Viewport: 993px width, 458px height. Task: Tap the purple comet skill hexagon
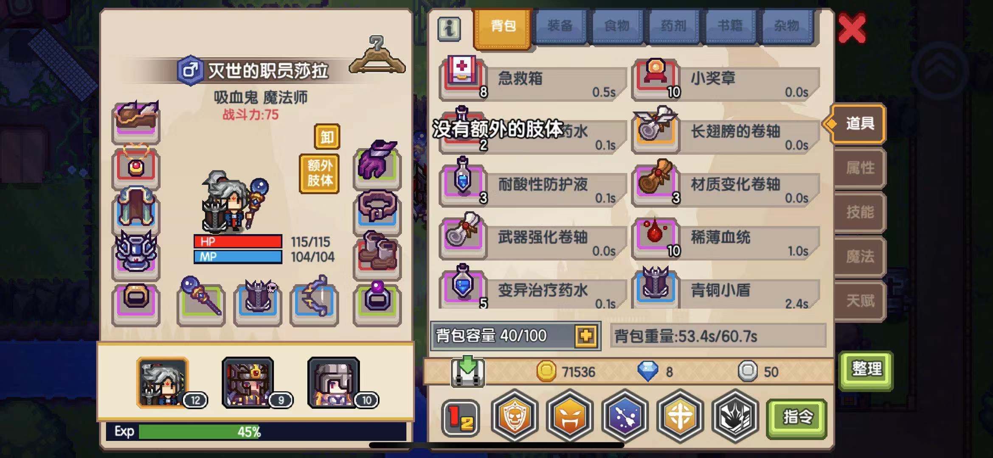[x=624, y=416]
